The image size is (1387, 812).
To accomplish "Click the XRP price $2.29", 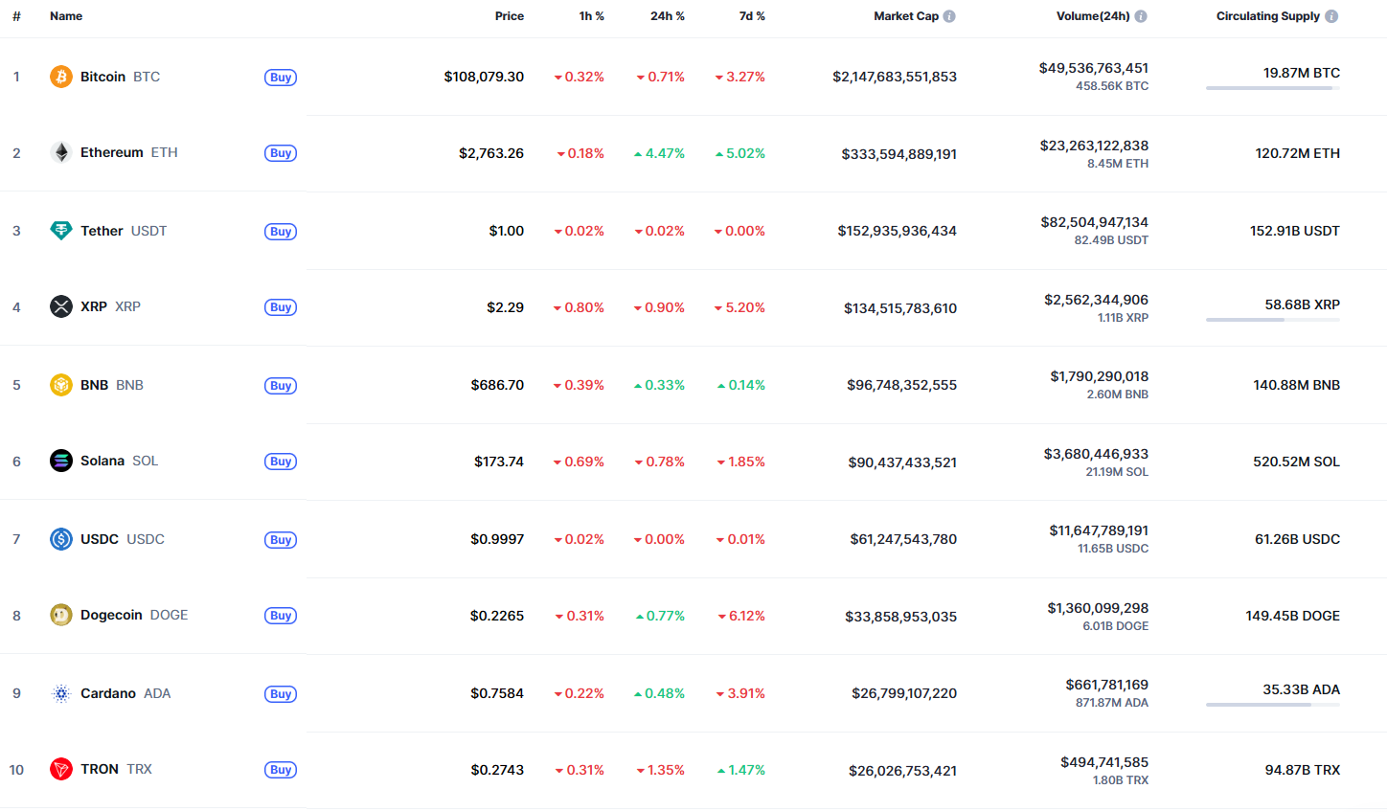I will [x=506, y=307].
